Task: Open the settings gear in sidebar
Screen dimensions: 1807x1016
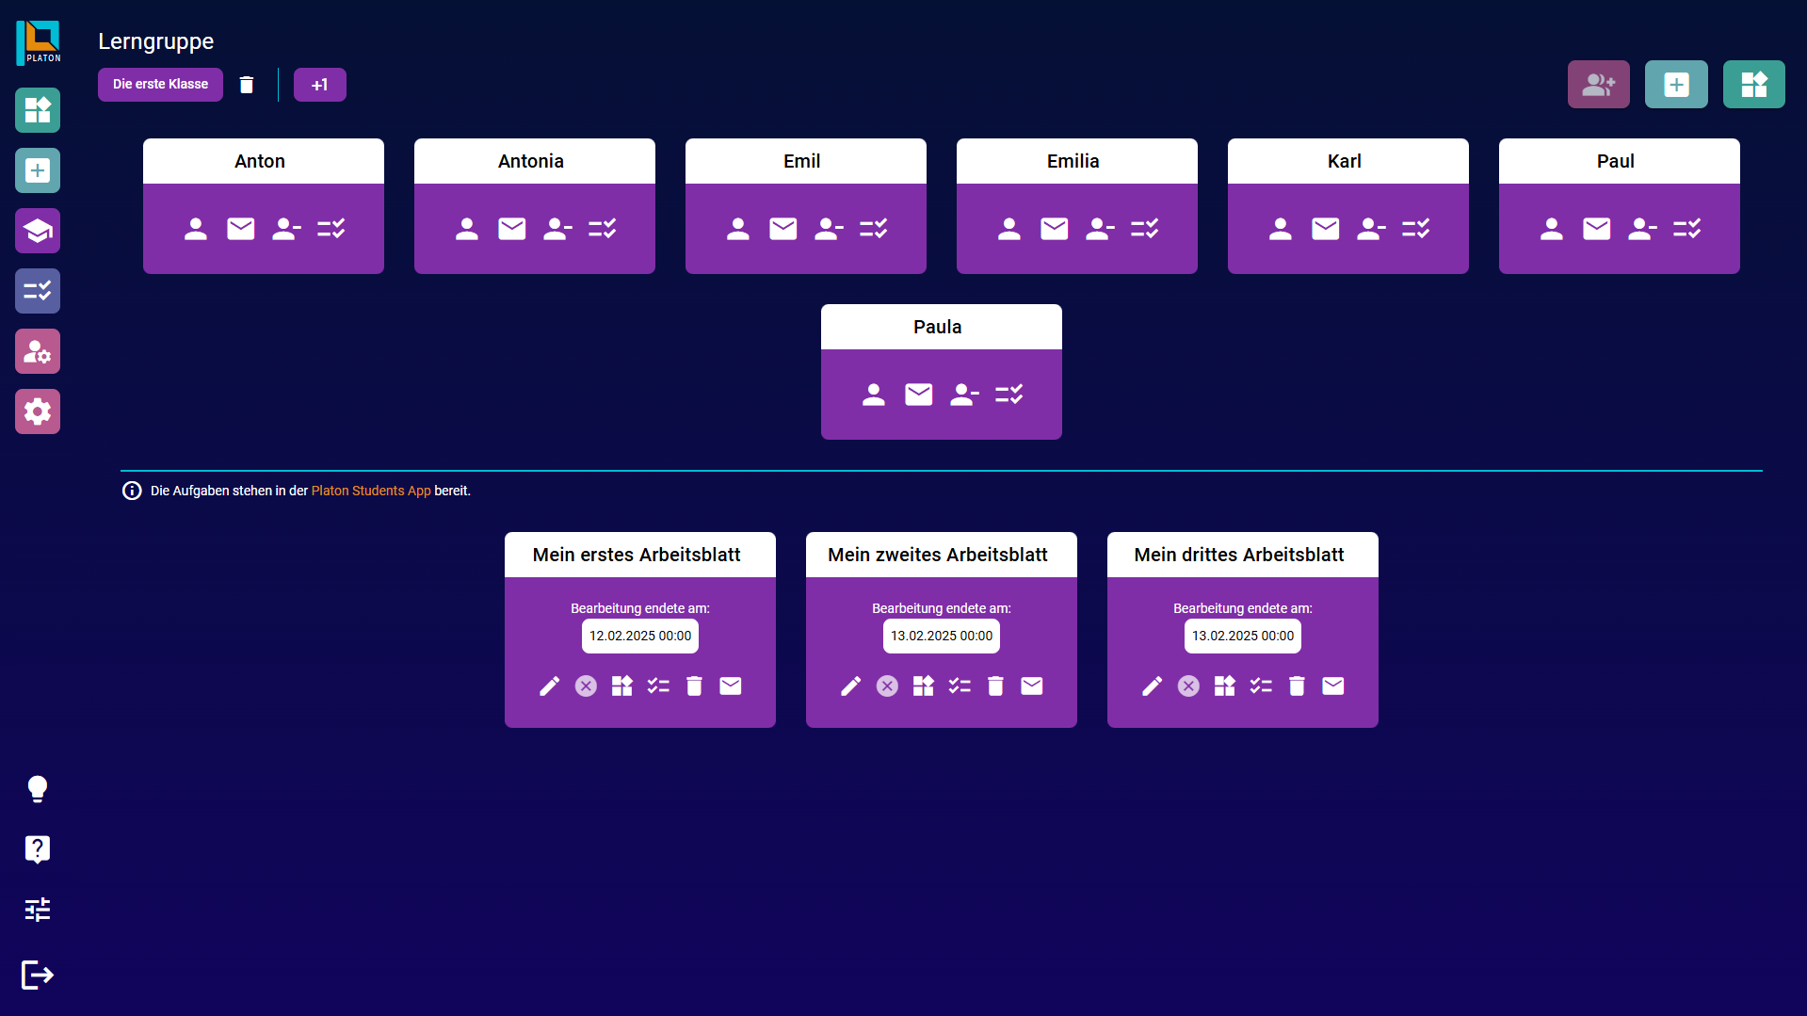Action: (38, 411)
